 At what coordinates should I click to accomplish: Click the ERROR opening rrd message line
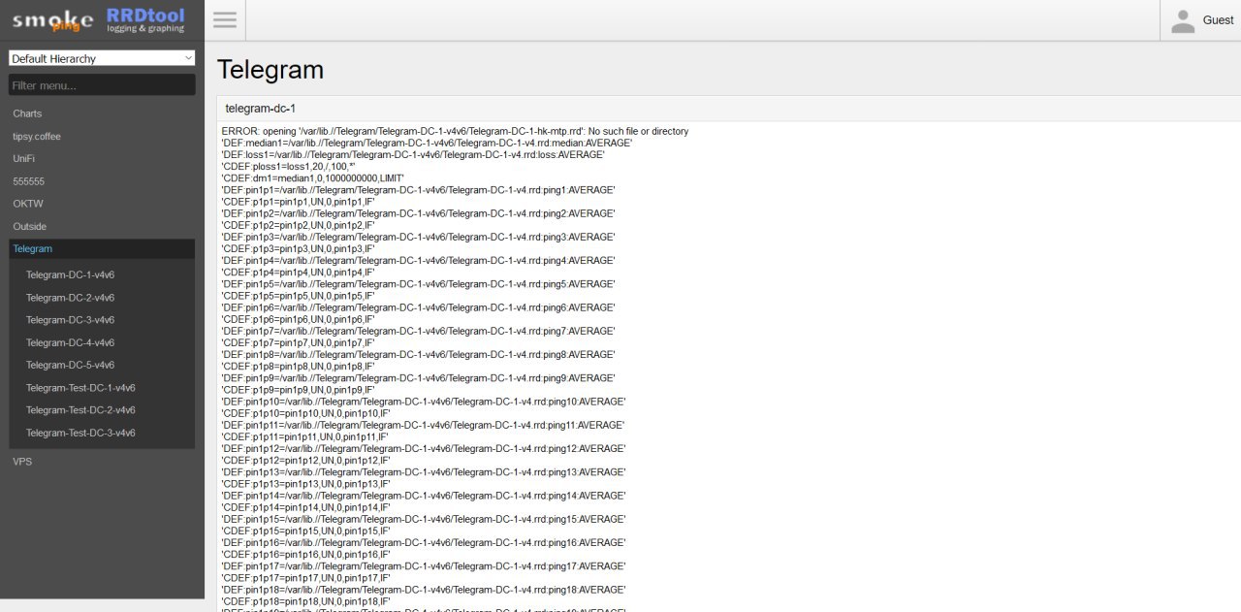coord(455,131)
